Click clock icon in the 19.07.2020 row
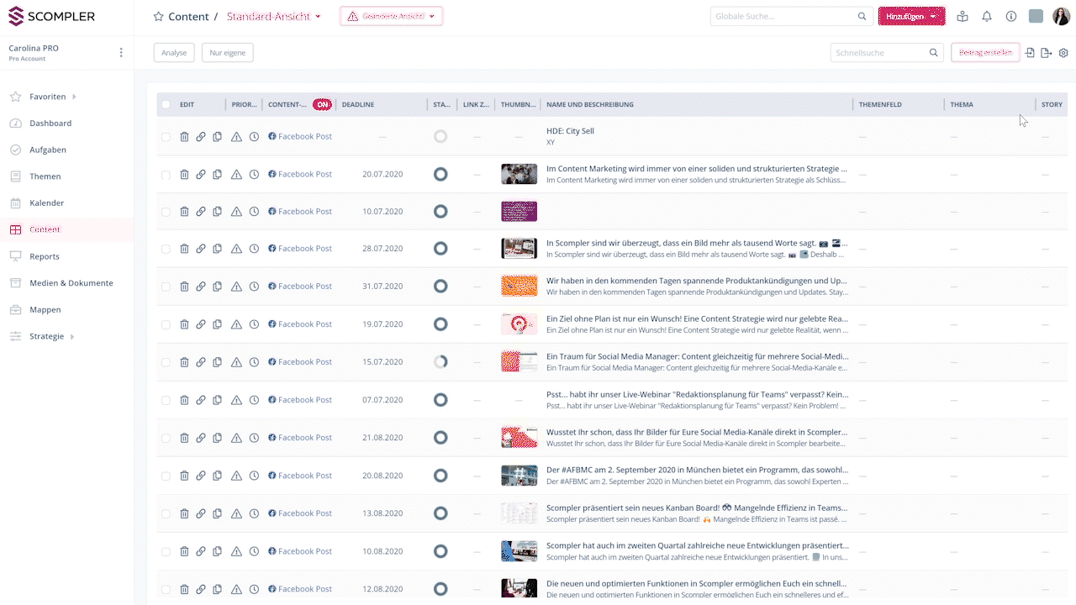 click(x=254, y=324)
